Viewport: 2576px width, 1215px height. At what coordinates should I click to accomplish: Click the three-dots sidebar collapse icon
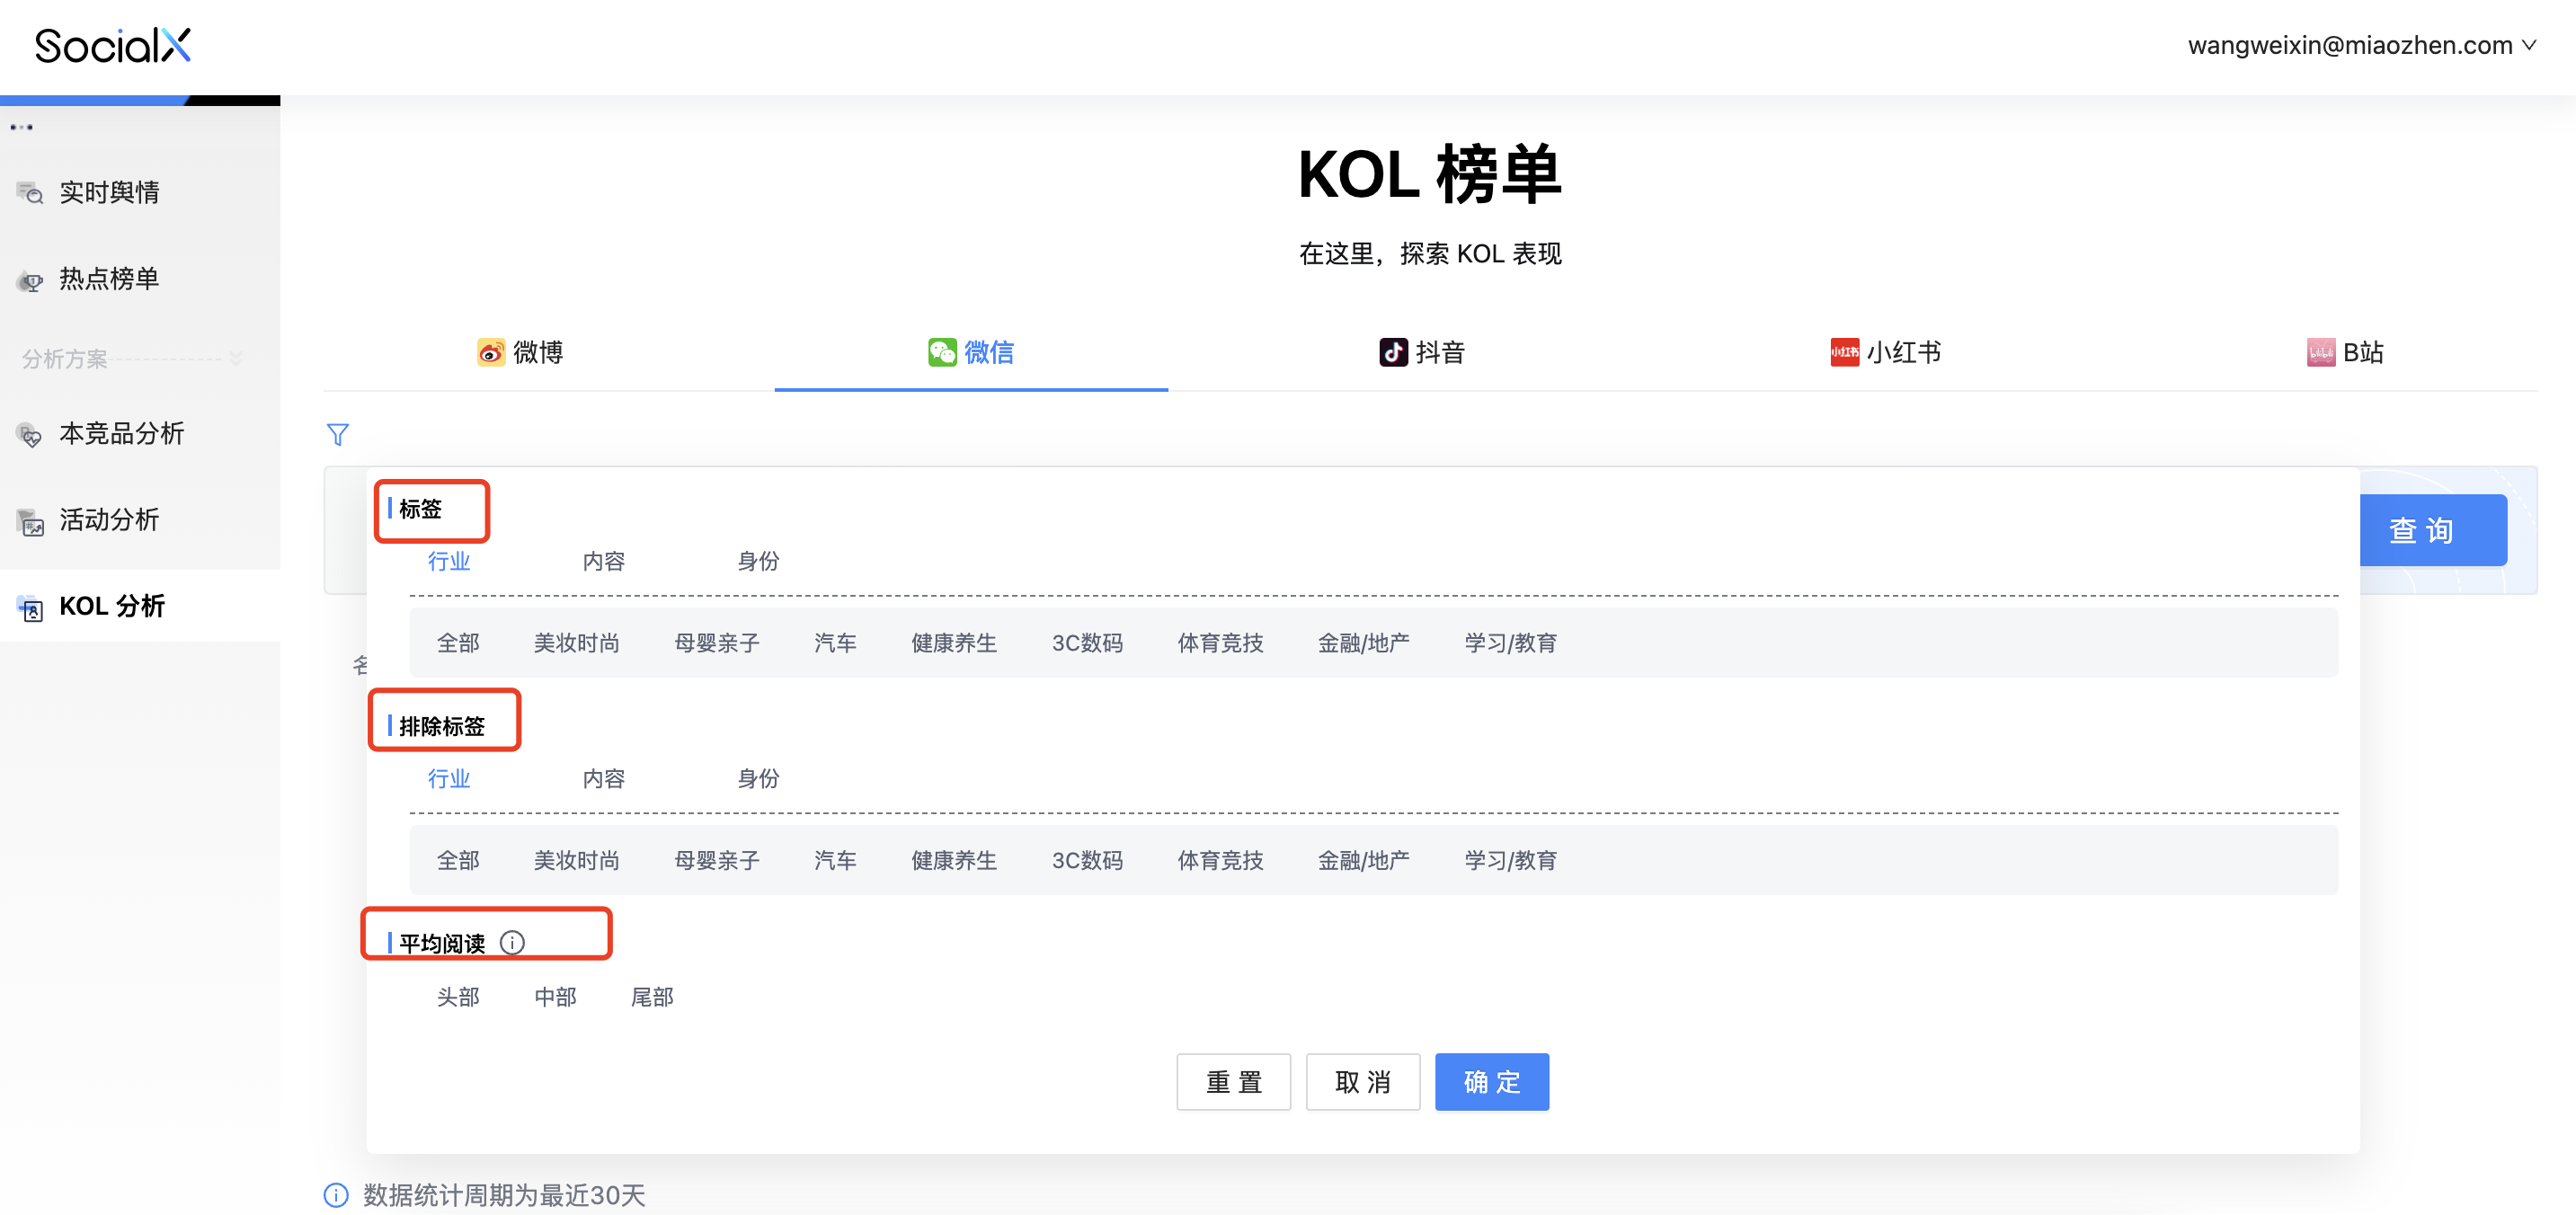pyautogui.click(x=21, y=127)
